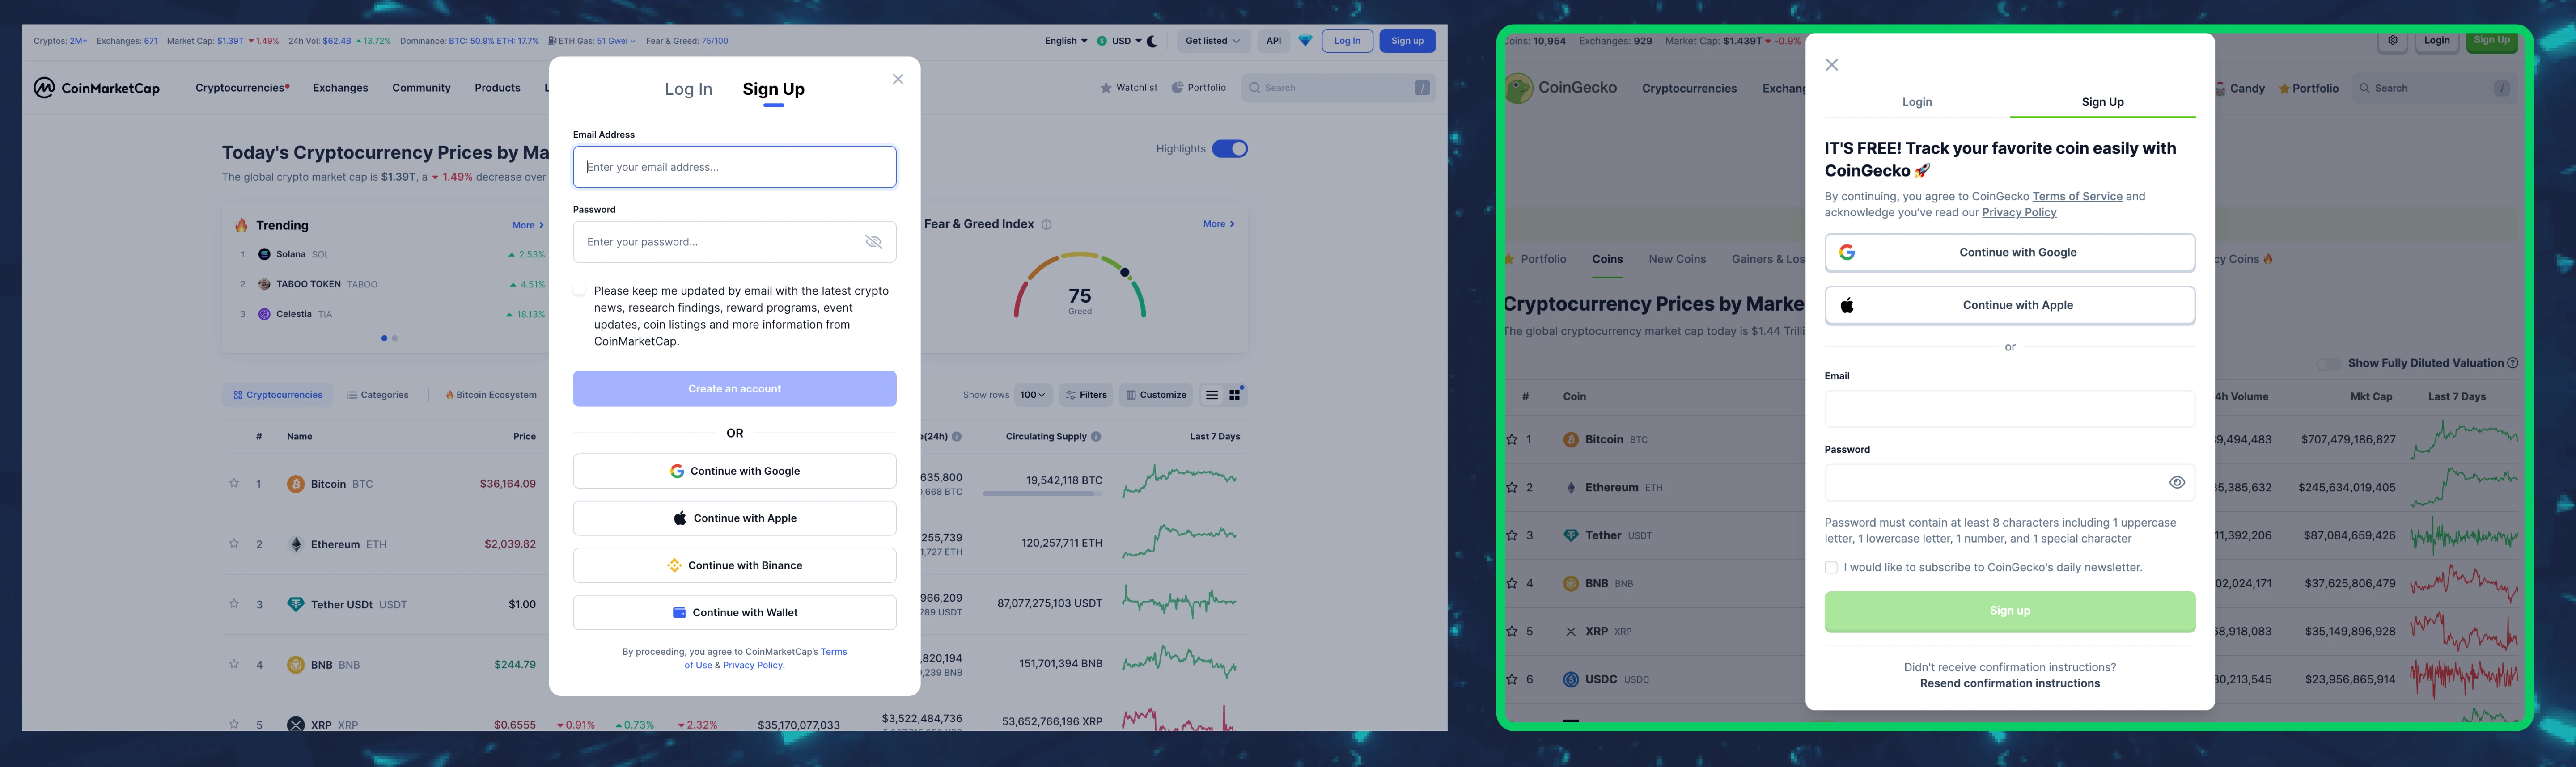Continue with Wallet on CoinMarketCap

[734, 612]
